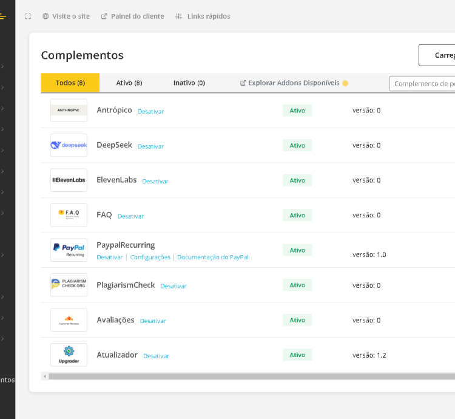Click the PlagiarismCheck addon logo
Viewport: 455px width, 419px height.
click(x=69, y=285)
